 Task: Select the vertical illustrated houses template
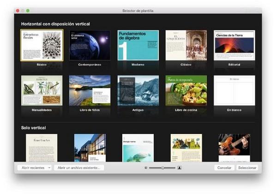click(186, 148)
